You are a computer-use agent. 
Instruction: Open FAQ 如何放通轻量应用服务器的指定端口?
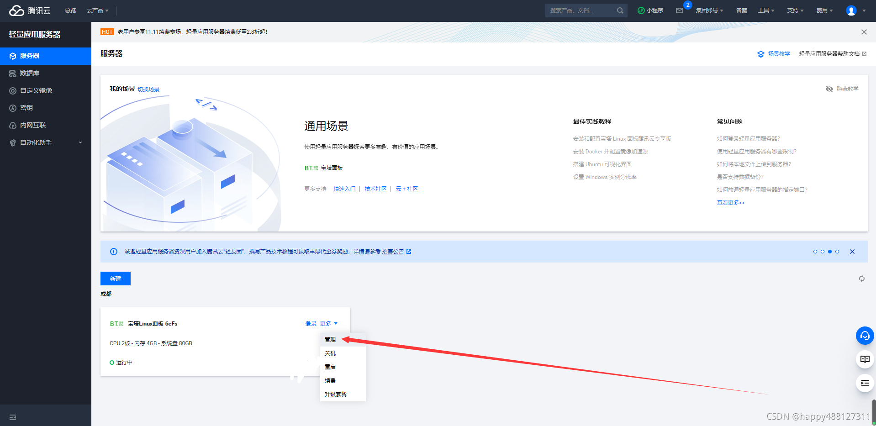762,190
